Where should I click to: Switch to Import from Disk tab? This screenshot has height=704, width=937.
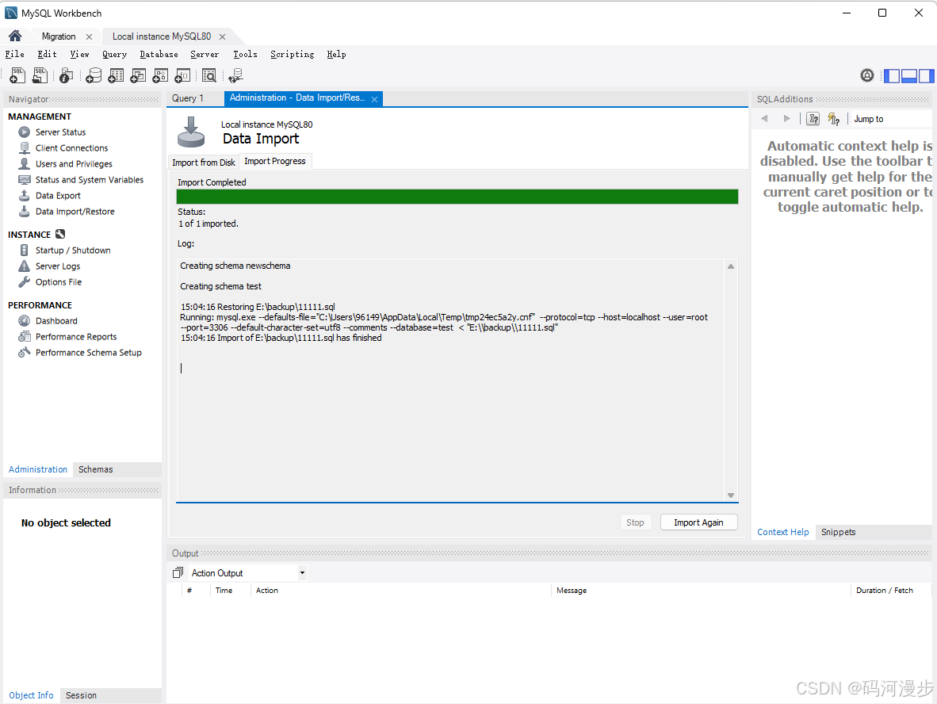[x=204, y=163]
